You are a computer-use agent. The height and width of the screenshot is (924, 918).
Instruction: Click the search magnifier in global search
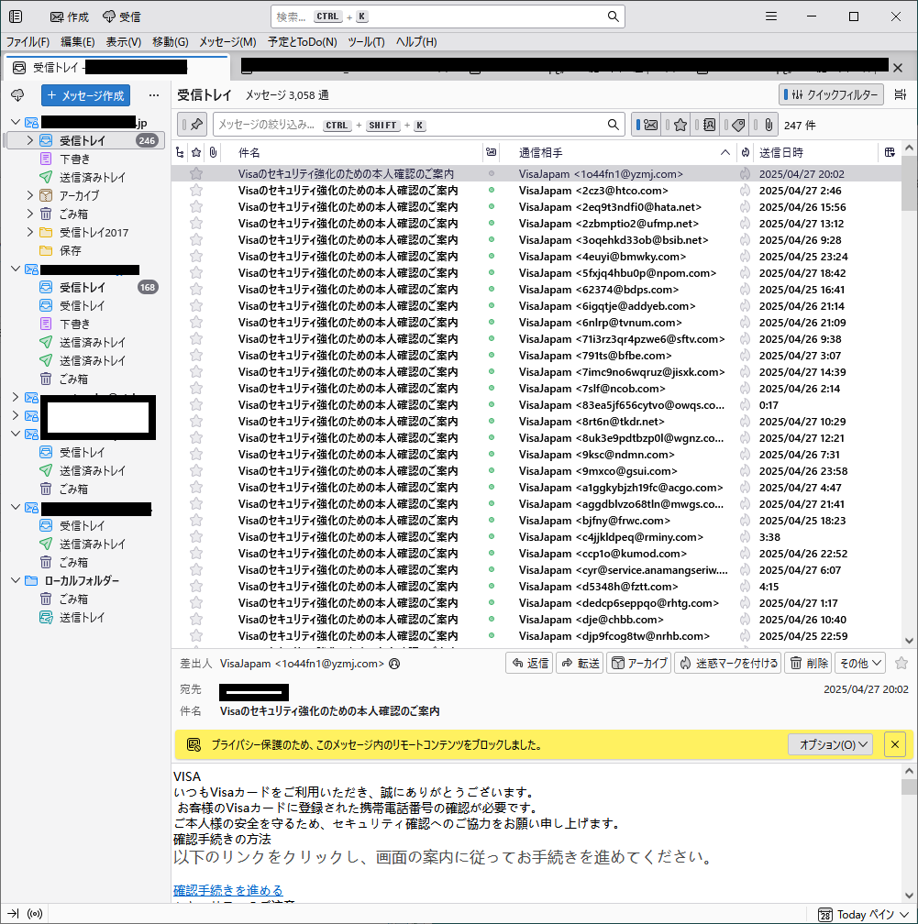[x=614, y=16]
